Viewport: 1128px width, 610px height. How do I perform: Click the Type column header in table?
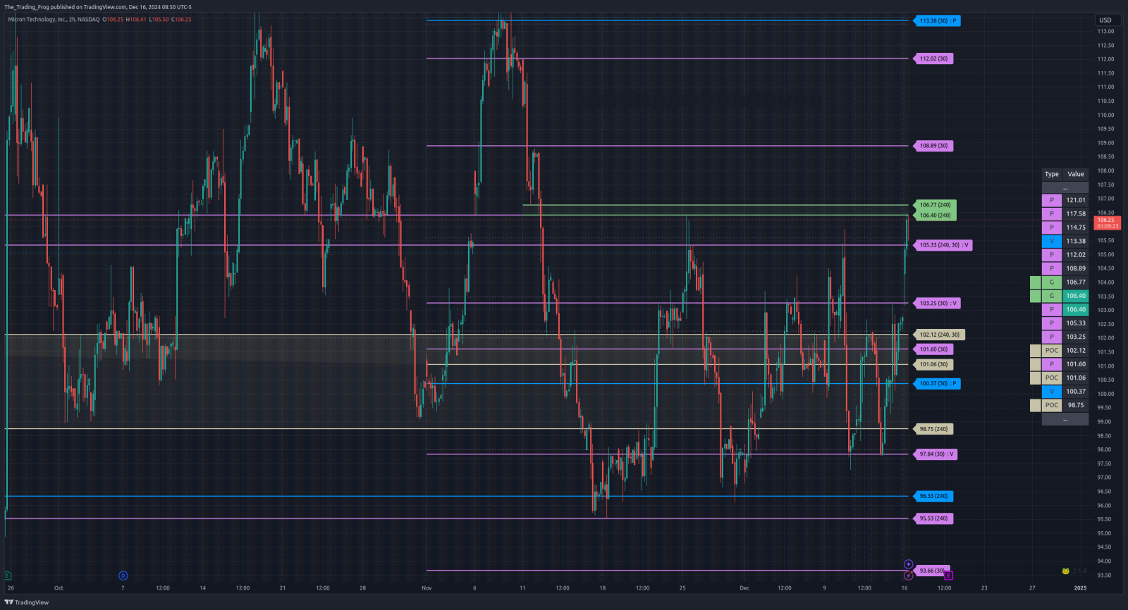pos(1052,174)
